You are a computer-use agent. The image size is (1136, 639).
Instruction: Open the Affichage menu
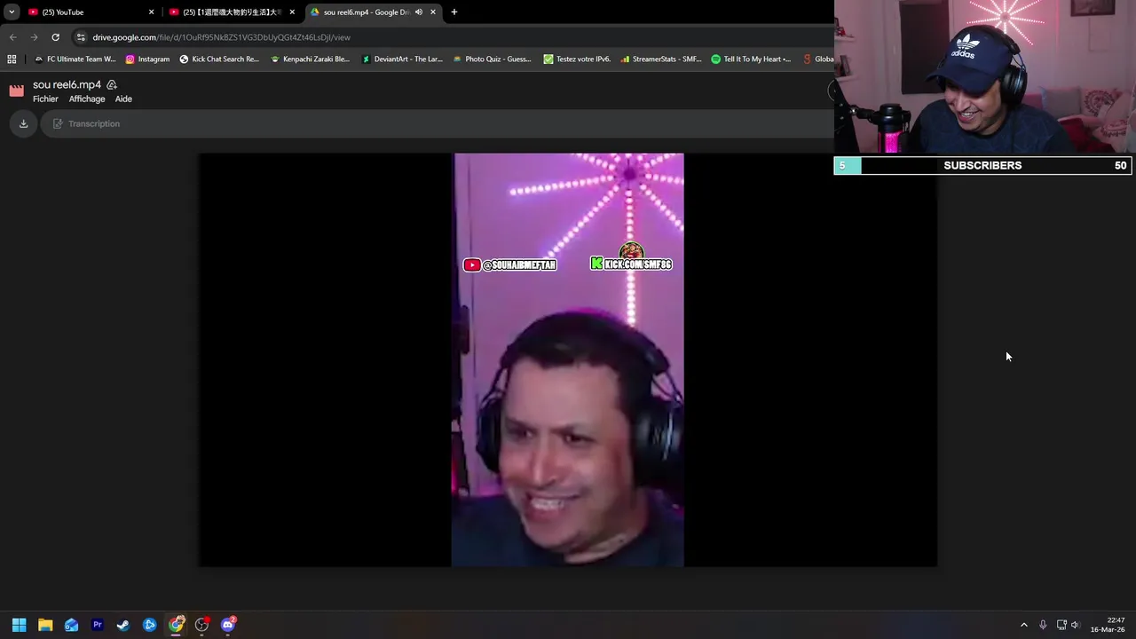pyautogui.click(x=87, y=99)
